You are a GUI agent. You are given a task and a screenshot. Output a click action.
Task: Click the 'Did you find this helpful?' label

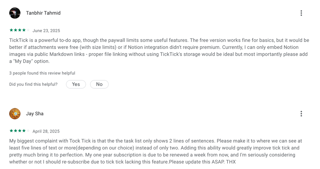pos(33,84)
